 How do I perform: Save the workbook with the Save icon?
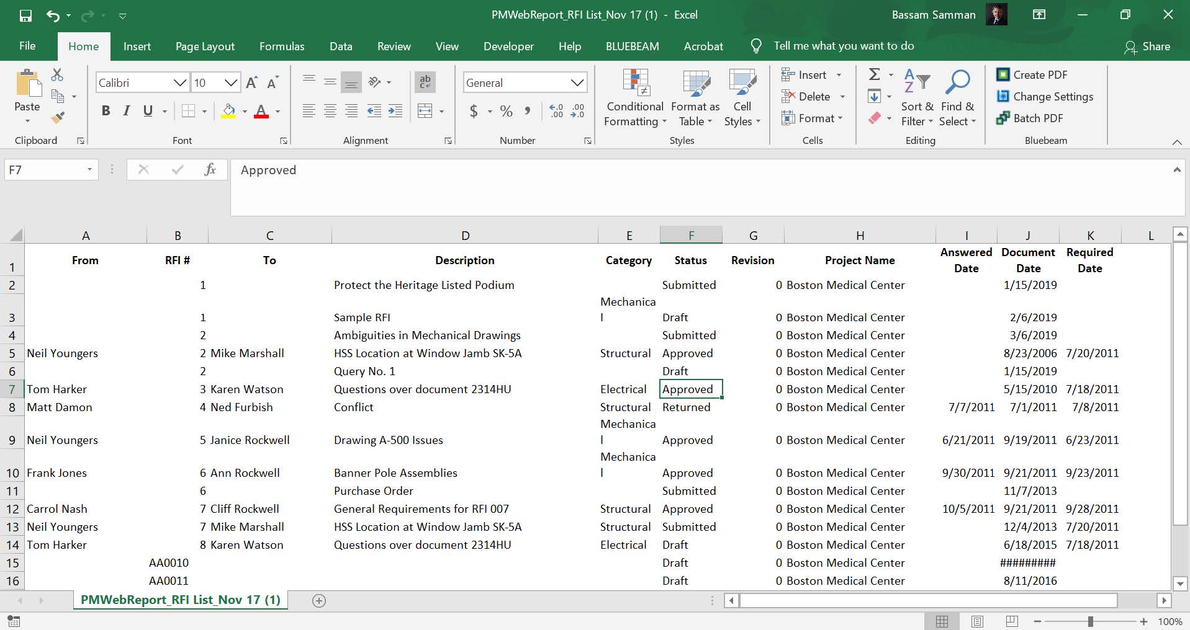[25, 16]
